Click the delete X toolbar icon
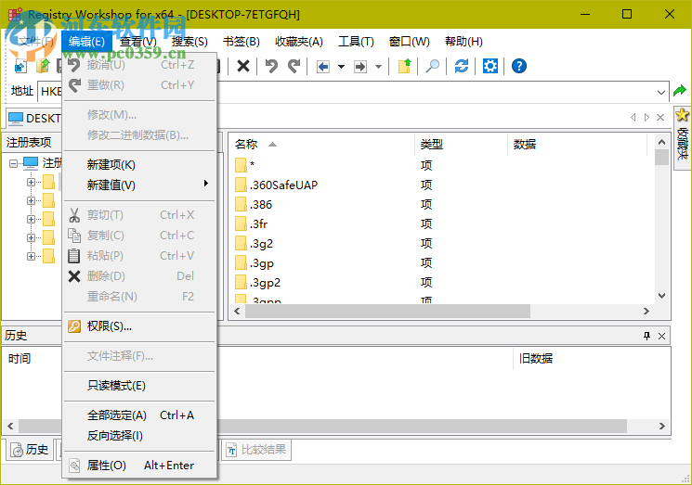692x485 pixels. 243,67
